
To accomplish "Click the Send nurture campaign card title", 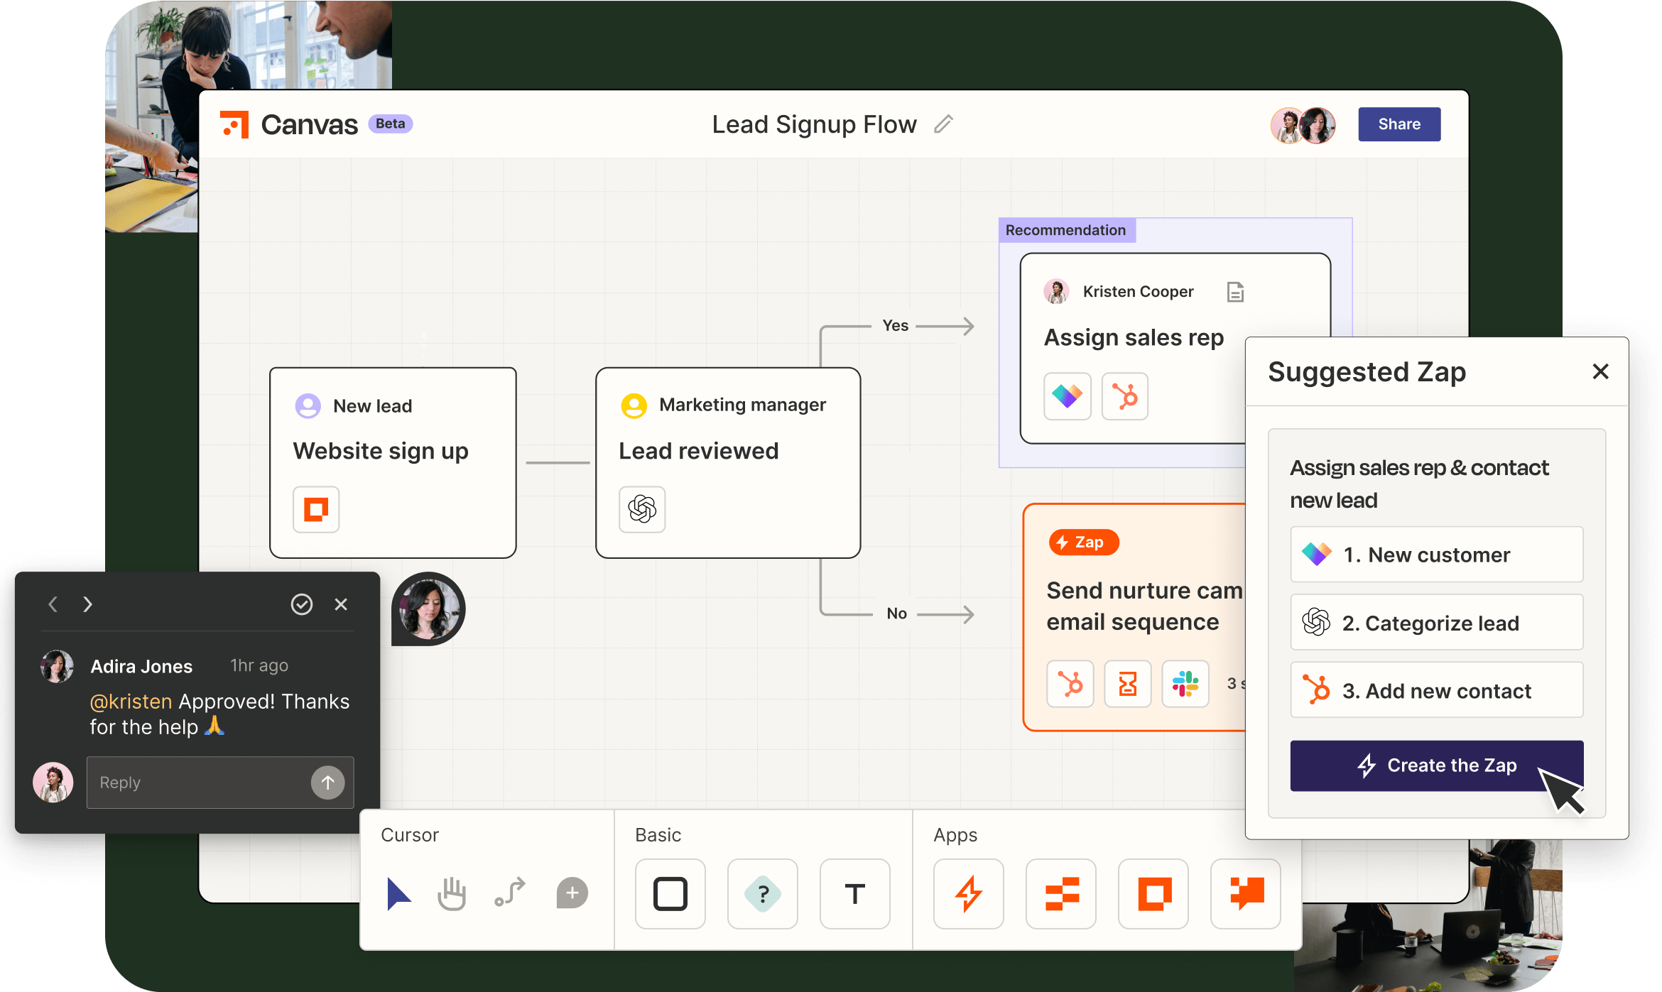I will (1144, 606).
